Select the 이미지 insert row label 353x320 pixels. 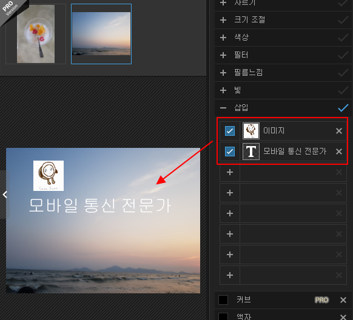274,131
